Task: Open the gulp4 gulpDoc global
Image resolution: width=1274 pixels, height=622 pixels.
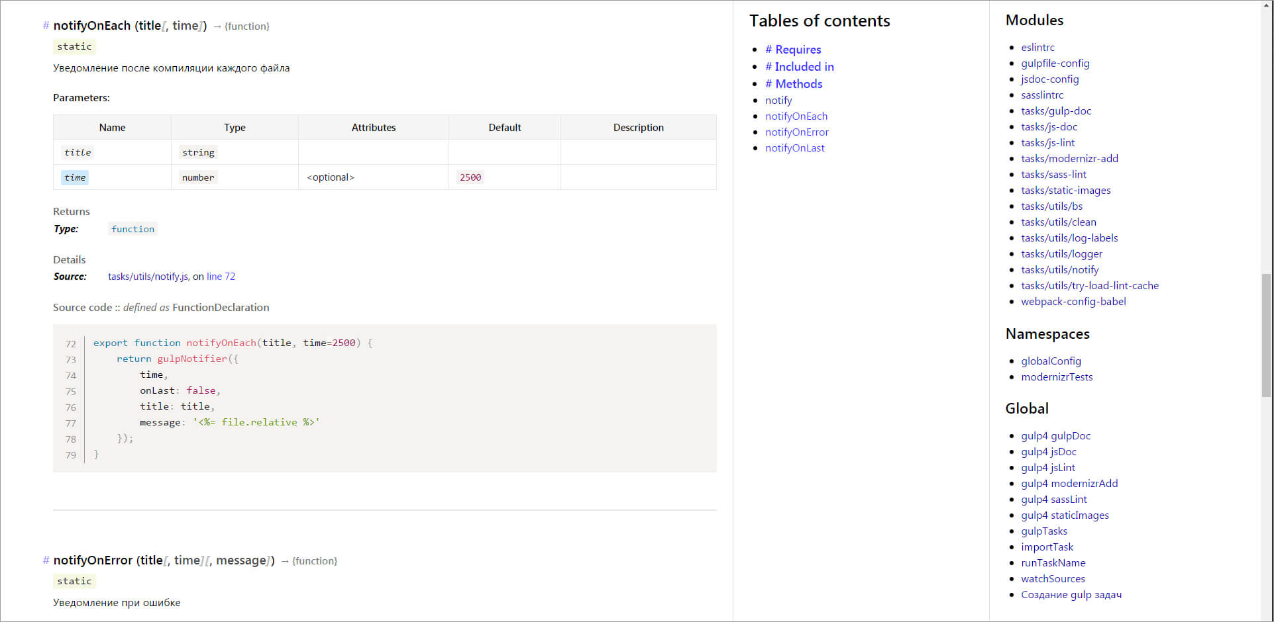Action: point(1056,436)
